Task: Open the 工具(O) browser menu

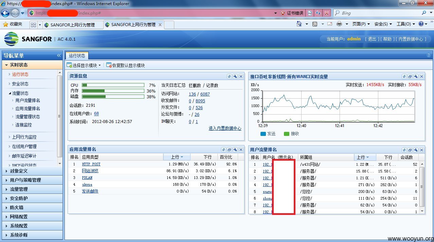Action: (404, 24)
